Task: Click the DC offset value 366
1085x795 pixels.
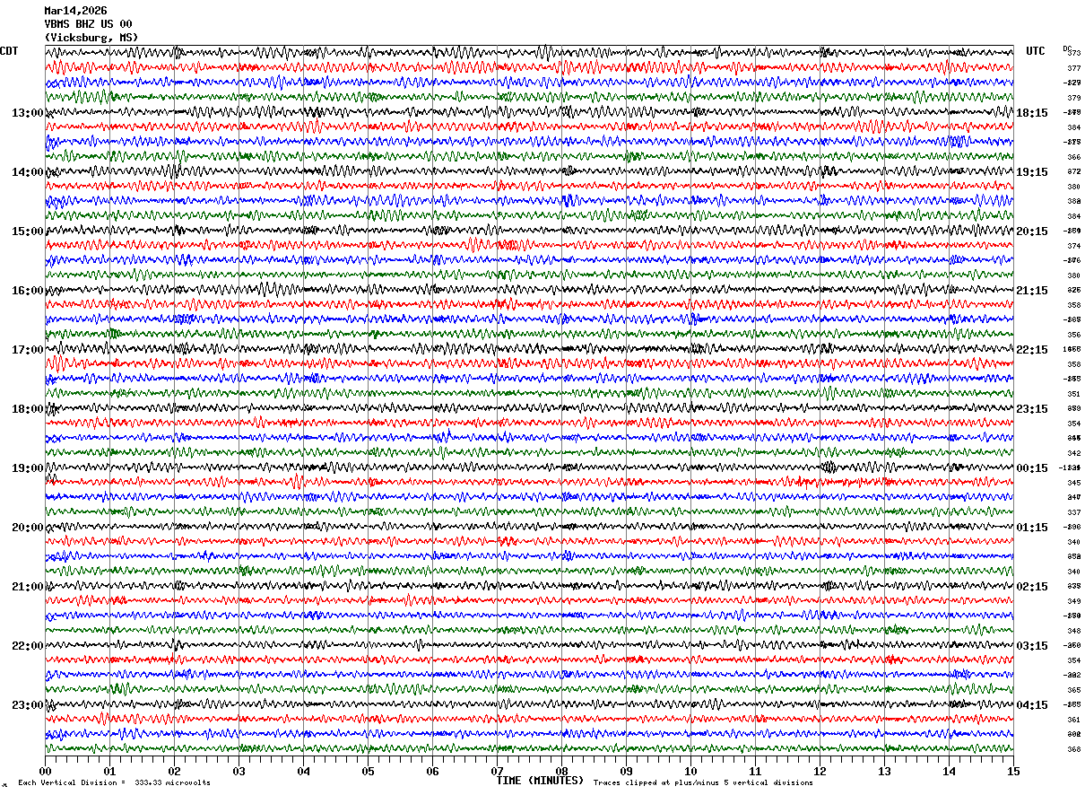Action: click(x=1073, y=157)
